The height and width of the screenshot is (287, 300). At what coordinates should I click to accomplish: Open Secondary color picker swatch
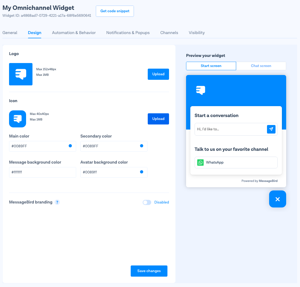[x=142, y=146]
